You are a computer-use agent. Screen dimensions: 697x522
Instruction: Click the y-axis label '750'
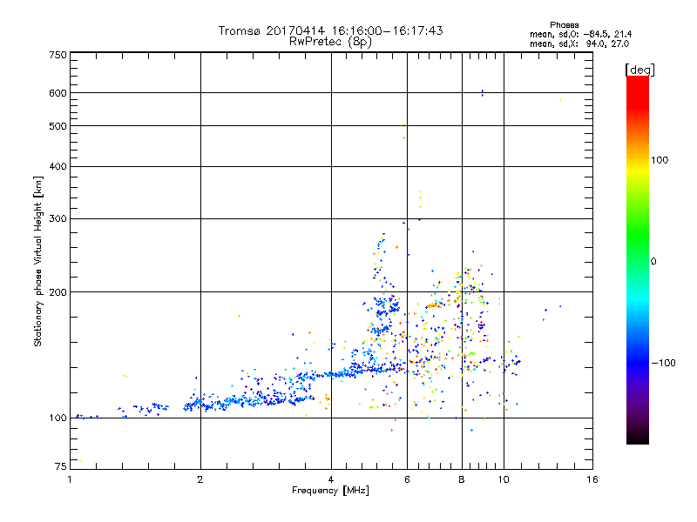[x=58, y=55]
